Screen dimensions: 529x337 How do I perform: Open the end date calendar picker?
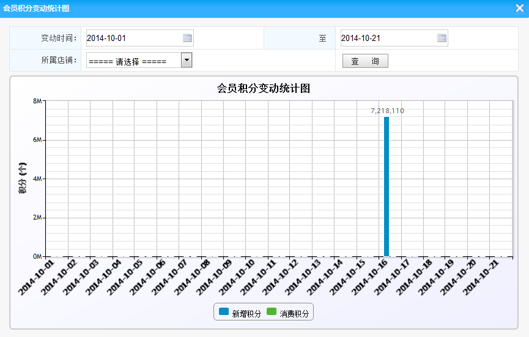(x=442, y=38)
